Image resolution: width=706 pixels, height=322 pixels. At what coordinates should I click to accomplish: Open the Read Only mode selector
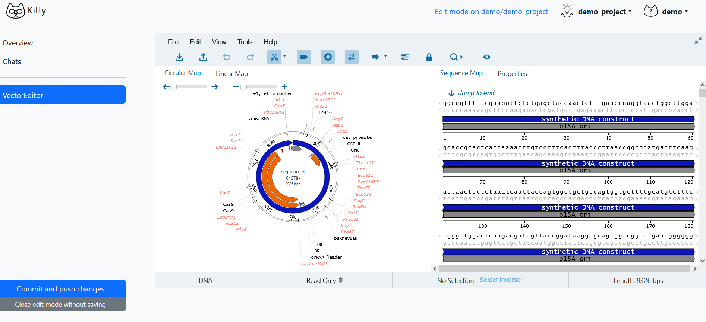(x=324, y=280)
